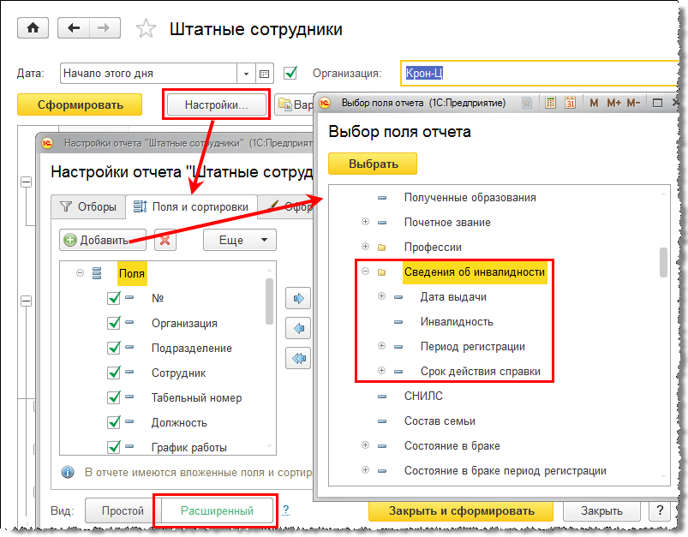The width and height of the screenshot is (688, 537).
Task: Click the Поля list group icon
Action: pyautogui.click(x=97, y=273)
